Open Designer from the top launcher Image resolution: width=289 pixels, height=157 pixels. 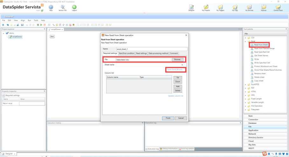pyautogui.click(x=191, y=8)
